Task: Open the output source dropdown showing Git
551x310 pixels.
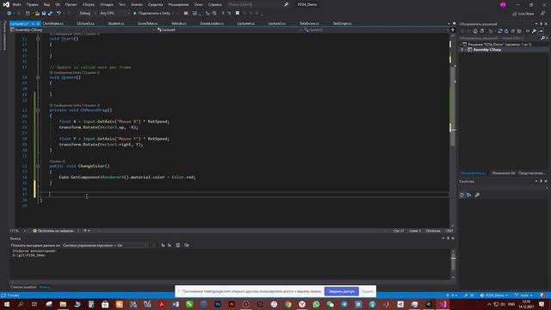Action: coord(105,245)
